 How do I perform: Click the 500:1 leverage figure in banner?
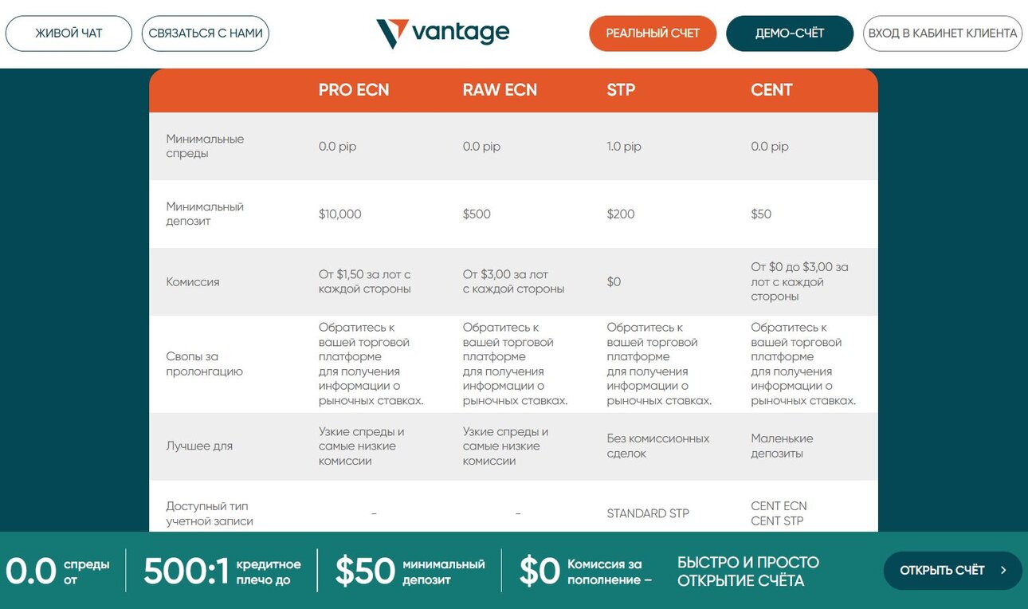(186, 571)
